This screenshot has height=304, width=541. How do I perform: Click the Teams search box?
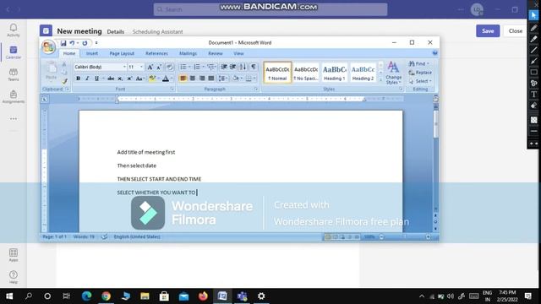tap(270, 9)
